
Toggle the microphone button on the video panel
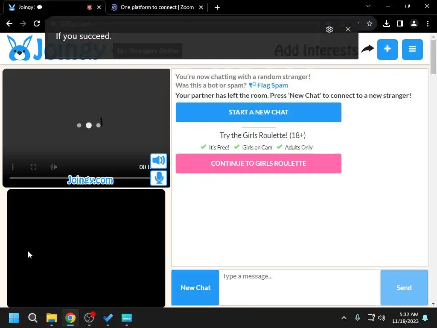tap(159, 178)
